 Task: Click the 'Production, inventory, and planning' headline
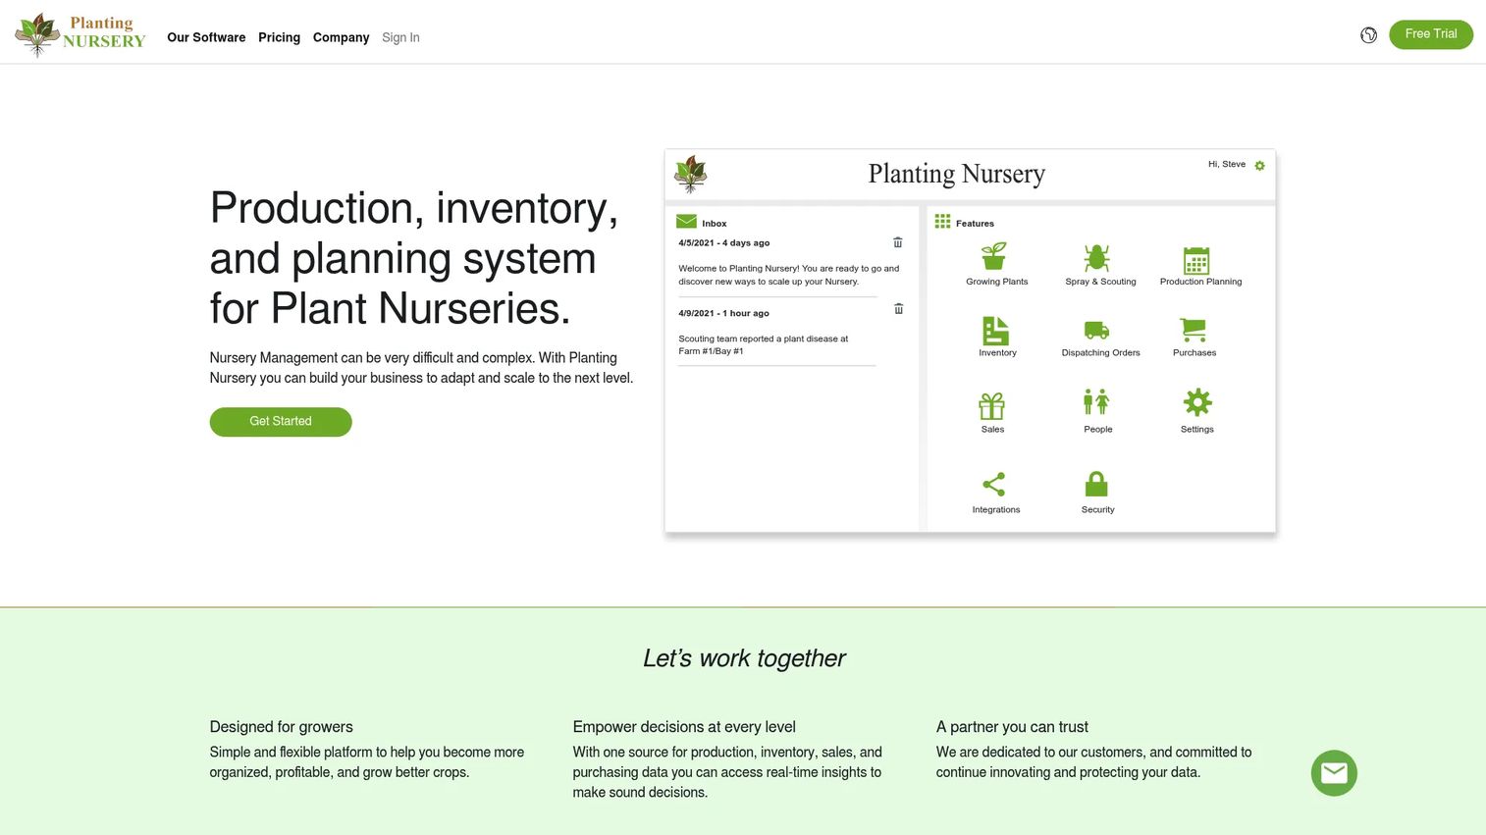click(x=414, y=258)
